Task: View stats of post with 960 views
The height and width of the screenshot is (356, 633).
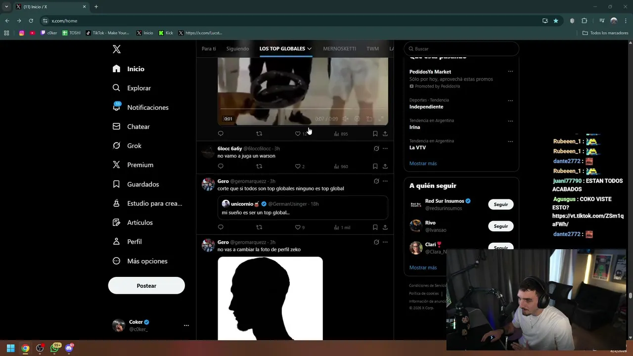Action: pyautogui.click(x=341, y=166)
